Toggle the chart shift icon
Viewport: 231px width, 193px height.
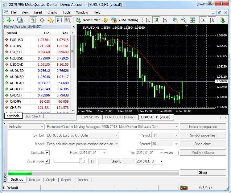point(212,20)
